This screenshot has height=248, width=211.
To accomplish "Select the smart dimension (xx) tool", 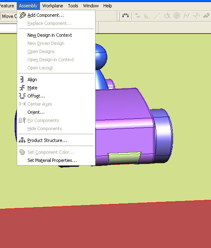I will click(x=125, y=16).
